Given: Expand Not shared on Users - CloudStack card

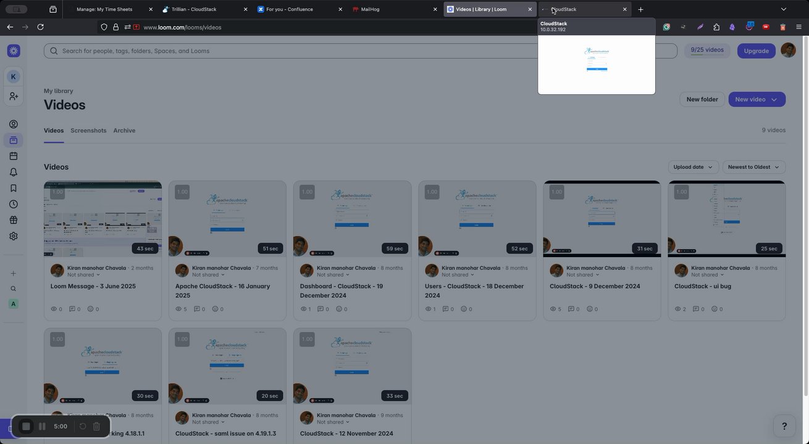Looking at the screenshot, I should click(x=458, y=275).
